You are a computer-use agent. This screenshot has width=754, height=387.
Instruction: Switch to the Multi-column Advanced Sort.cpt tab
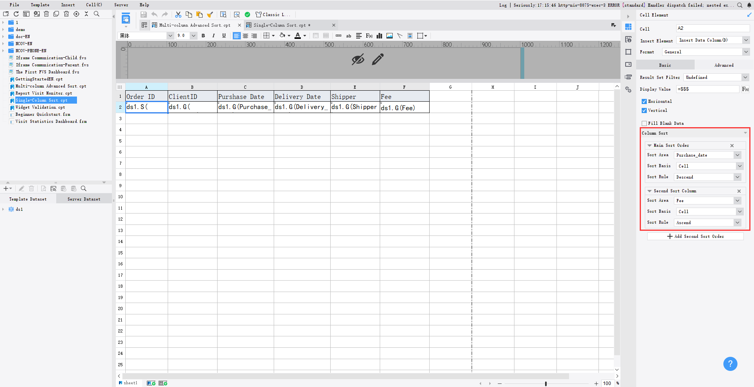(x=195, y=25)
